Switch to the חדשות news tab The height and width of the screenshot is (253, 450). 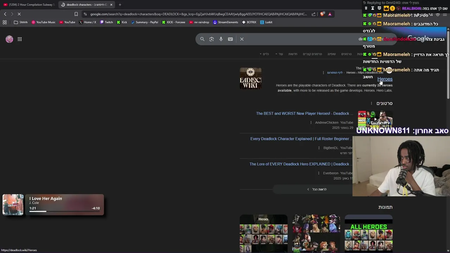coord(293,54)
